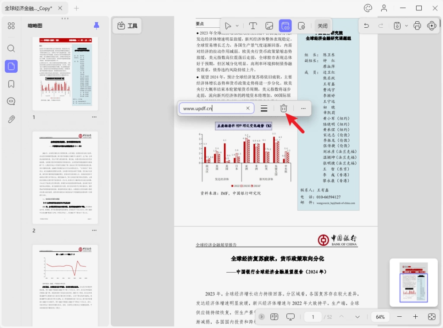
Task: Collapse the bottom toolbar arrow
Action: pyautogui.click(x=262, y=317)
